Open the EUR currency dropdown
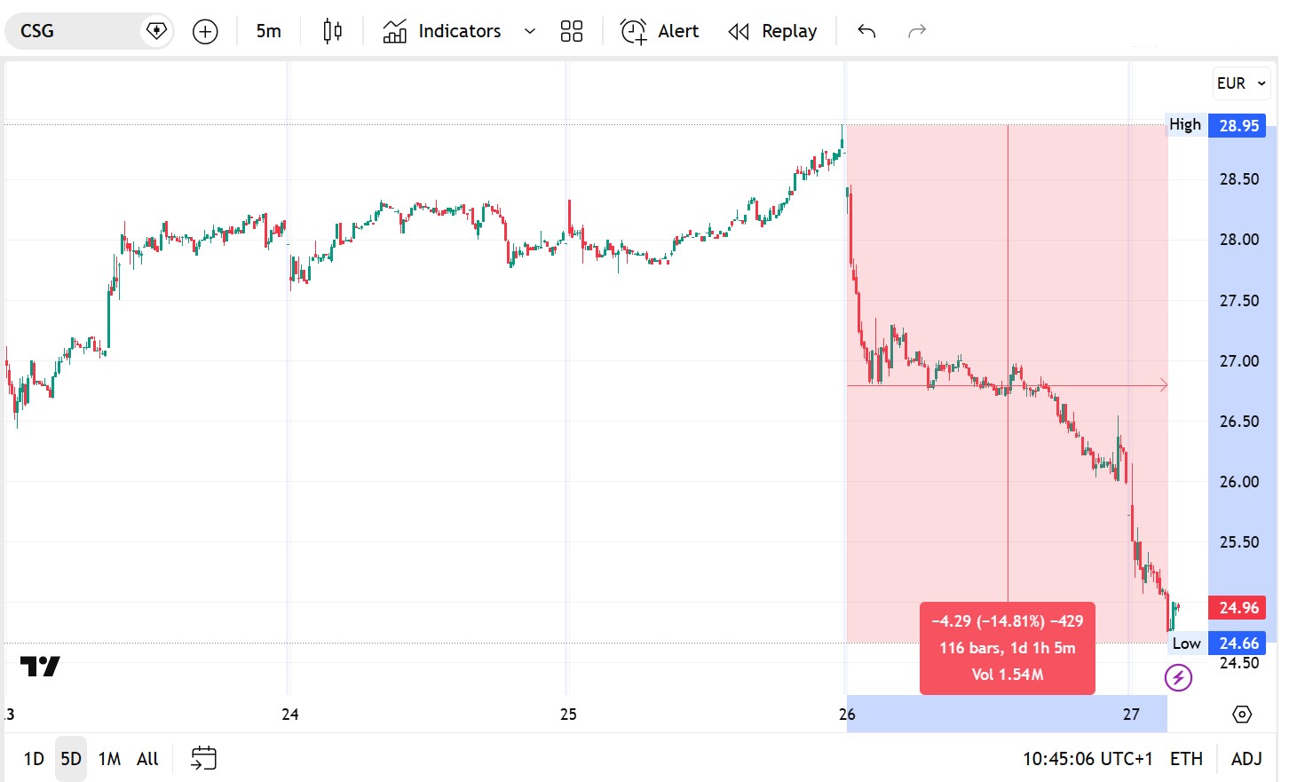Viewport: 1305px width, 782px height. pos(1240,83)
